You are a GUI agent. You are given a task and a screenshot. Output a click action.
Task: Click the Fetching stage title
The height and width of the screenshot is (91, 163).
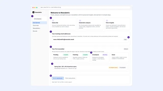pos(75,55)
